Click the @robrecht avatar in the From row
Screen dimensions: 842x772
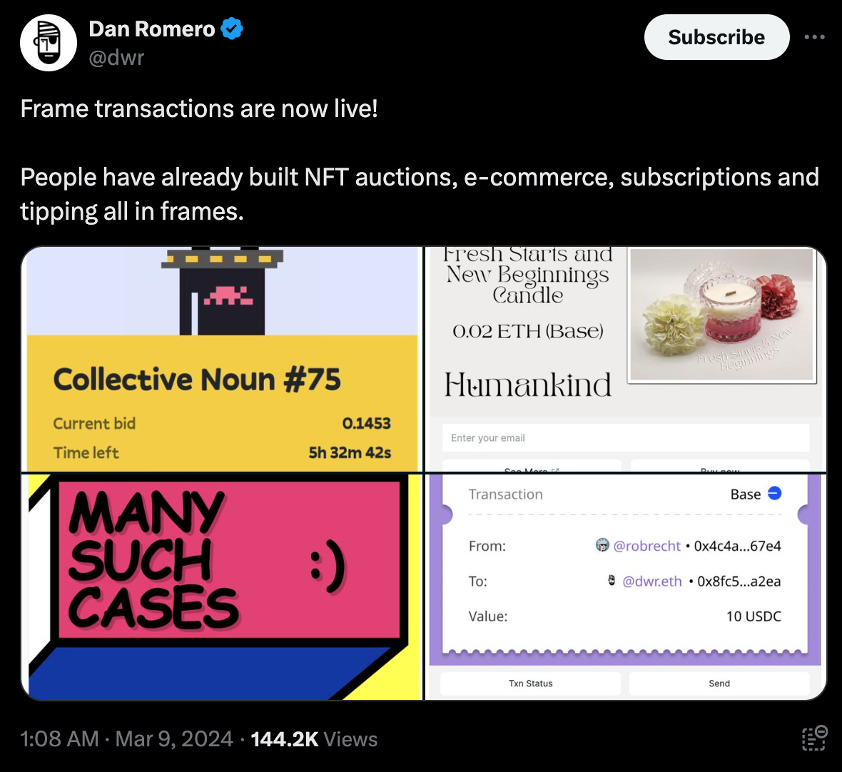[604, 545]
